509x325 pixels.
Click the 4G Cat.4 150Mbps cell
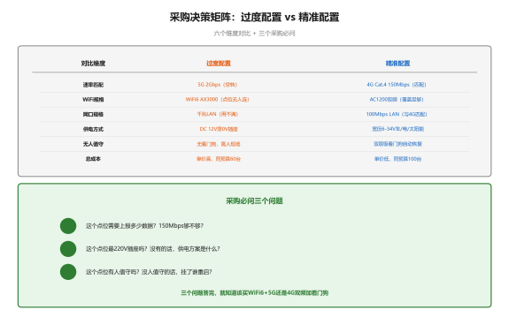point(397,85)
